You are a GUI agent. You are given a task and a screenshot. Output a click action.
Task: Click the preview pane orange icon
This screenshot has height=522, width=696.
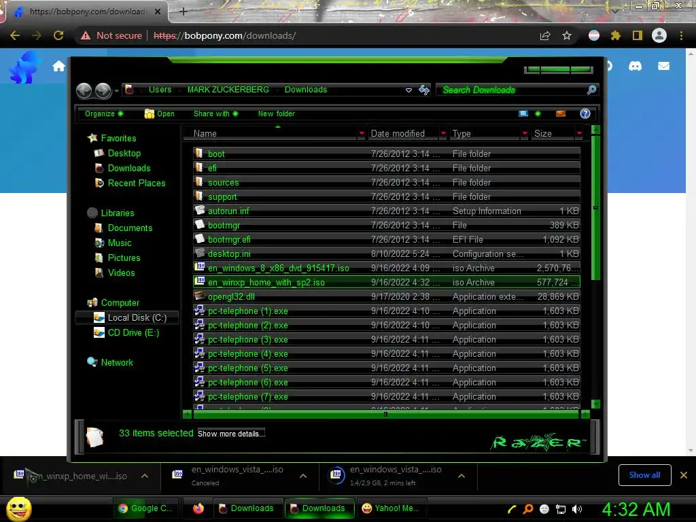(561, 114)
